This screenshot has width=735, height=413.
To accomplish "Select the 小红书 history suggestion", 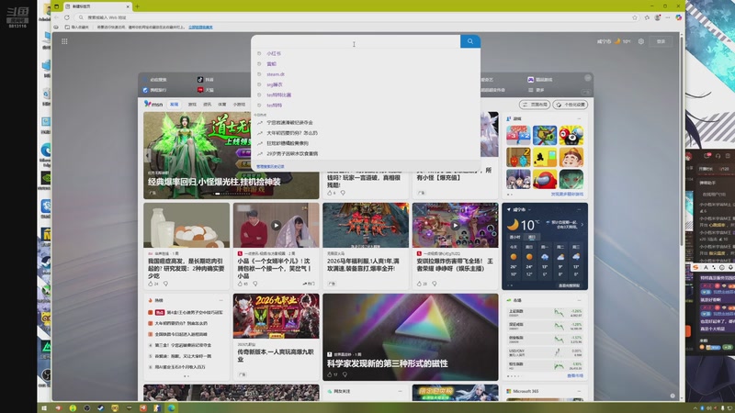I will [x=274, y=53].
